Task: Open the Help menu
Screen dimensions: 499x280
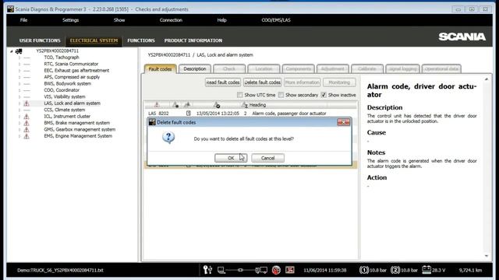Action: [x=221, y=20]
